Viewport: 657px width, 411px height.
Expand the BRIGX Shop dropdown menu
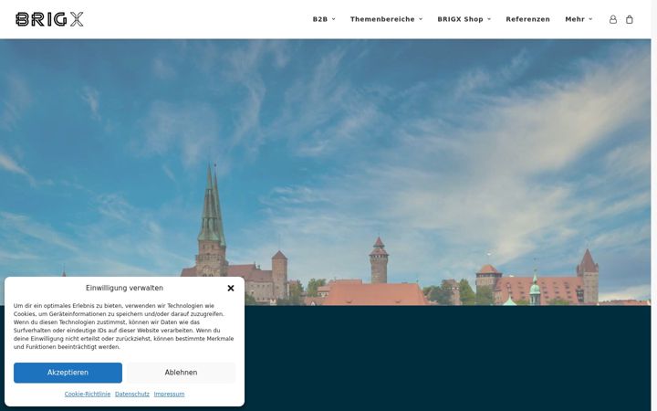(x=464, y=19)
